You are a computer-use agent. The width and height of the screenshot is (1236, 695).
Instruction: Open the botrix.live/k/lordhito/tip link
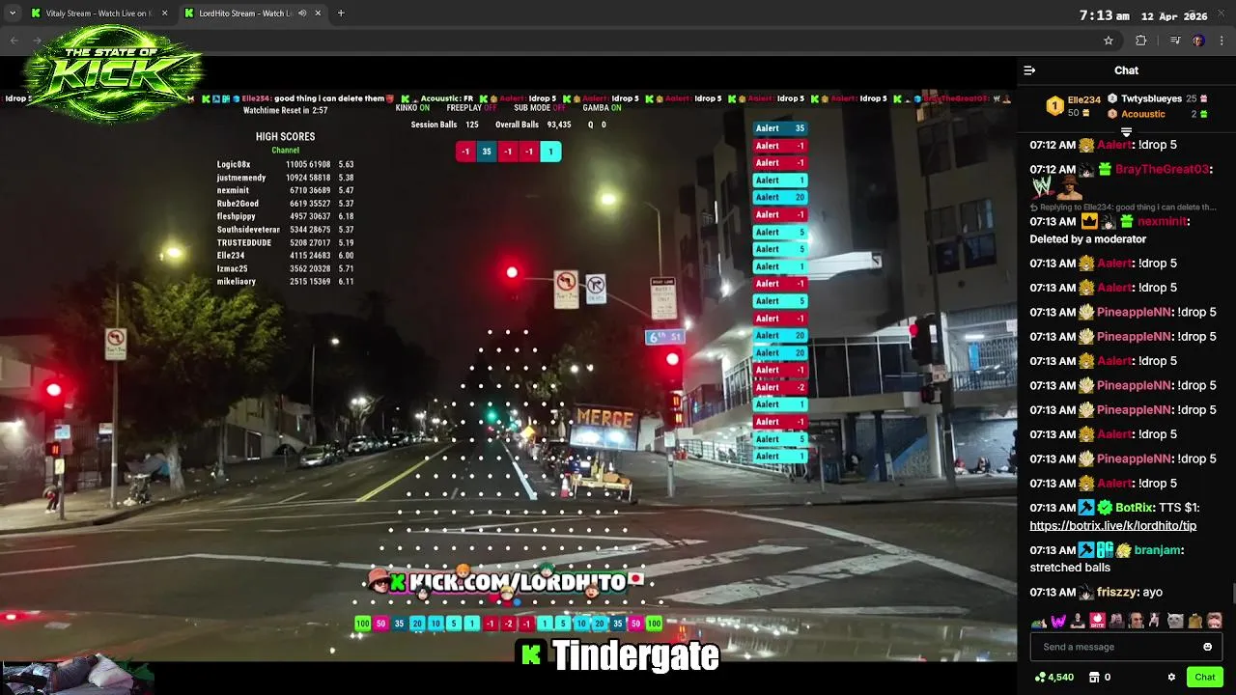click(x=1112, y=526)
